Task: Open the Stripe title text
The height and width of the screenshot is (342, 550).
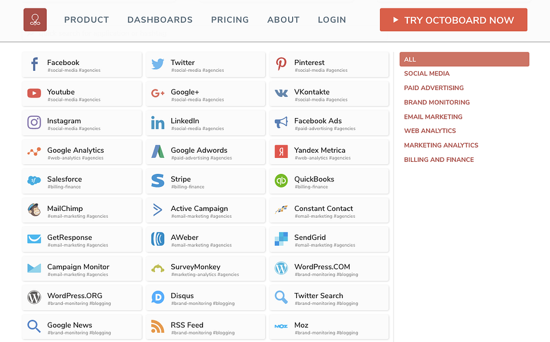Action: pos(181,179)
